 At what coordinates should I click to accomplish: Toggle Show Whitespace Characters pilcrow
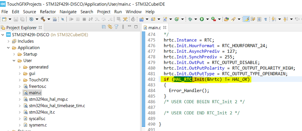click(266, 19)
